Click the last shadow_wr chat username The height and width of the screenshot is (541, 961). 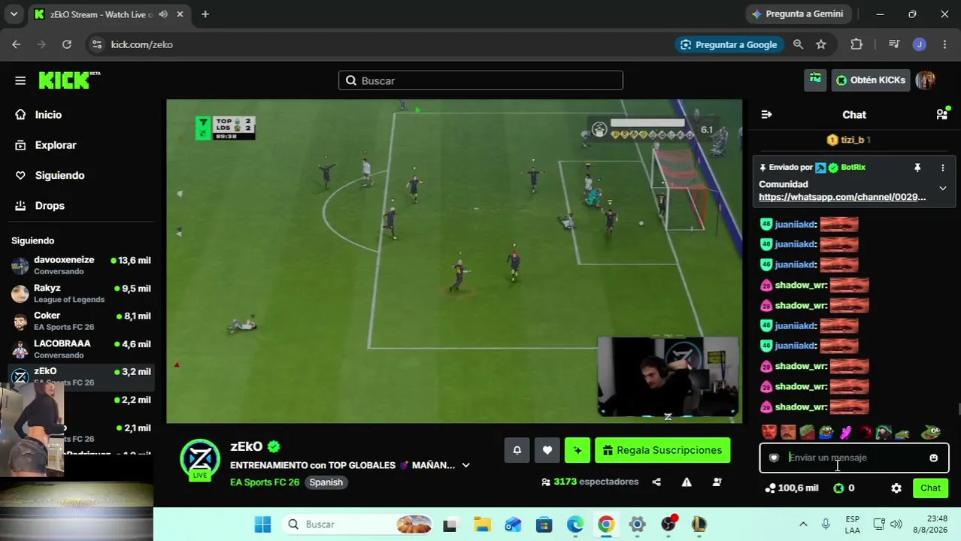point(802,407)
